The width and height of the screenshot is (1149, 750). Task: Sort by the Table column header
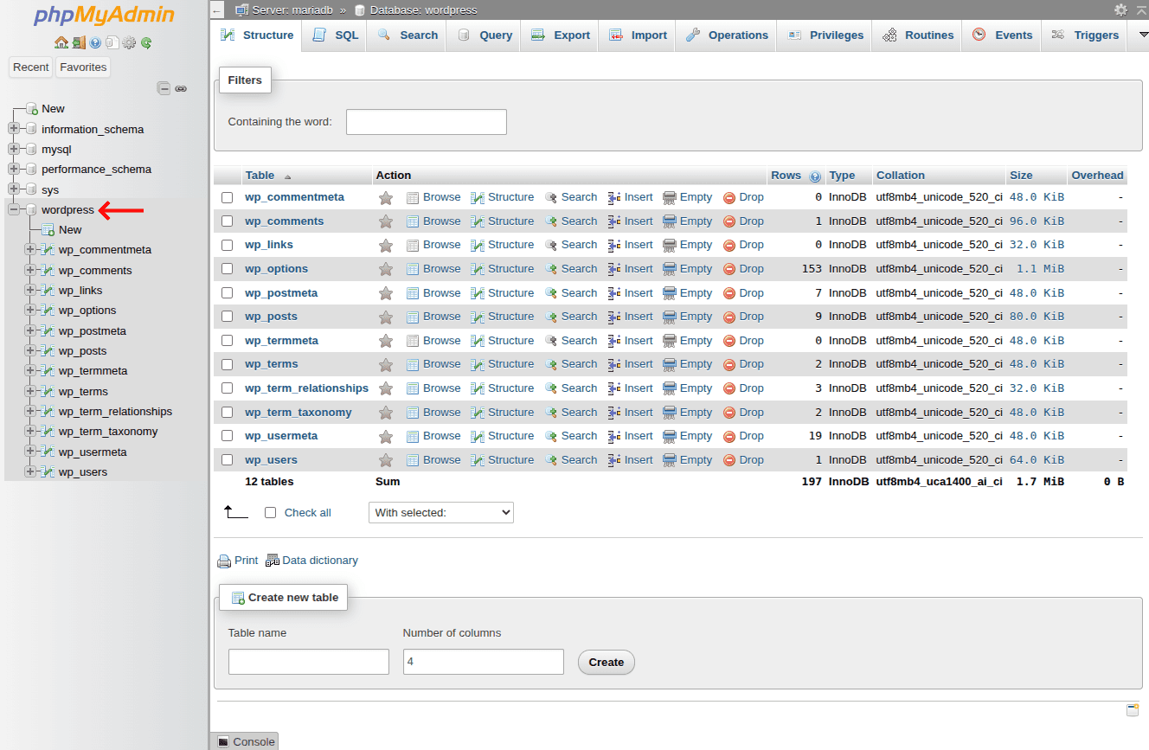point(260,176)
